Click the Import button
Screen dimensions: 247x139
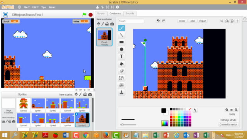[203, 21]
